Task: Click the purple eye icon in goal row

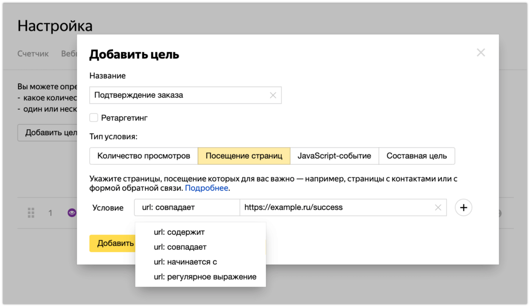Action: (72, 212)
